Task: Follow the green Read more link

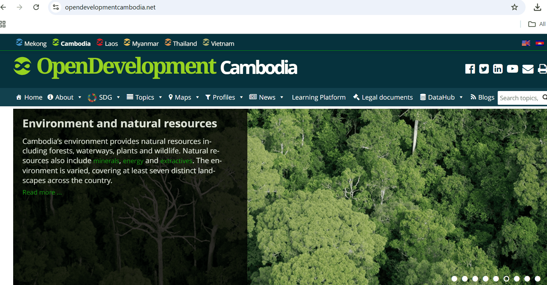Action: click(42, 192)
